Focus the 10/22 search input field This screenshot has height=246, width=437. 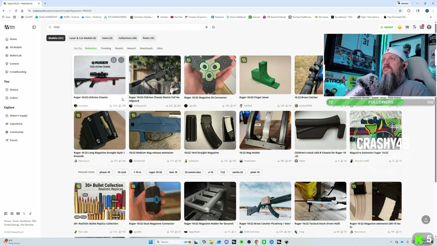coord(129,27)
